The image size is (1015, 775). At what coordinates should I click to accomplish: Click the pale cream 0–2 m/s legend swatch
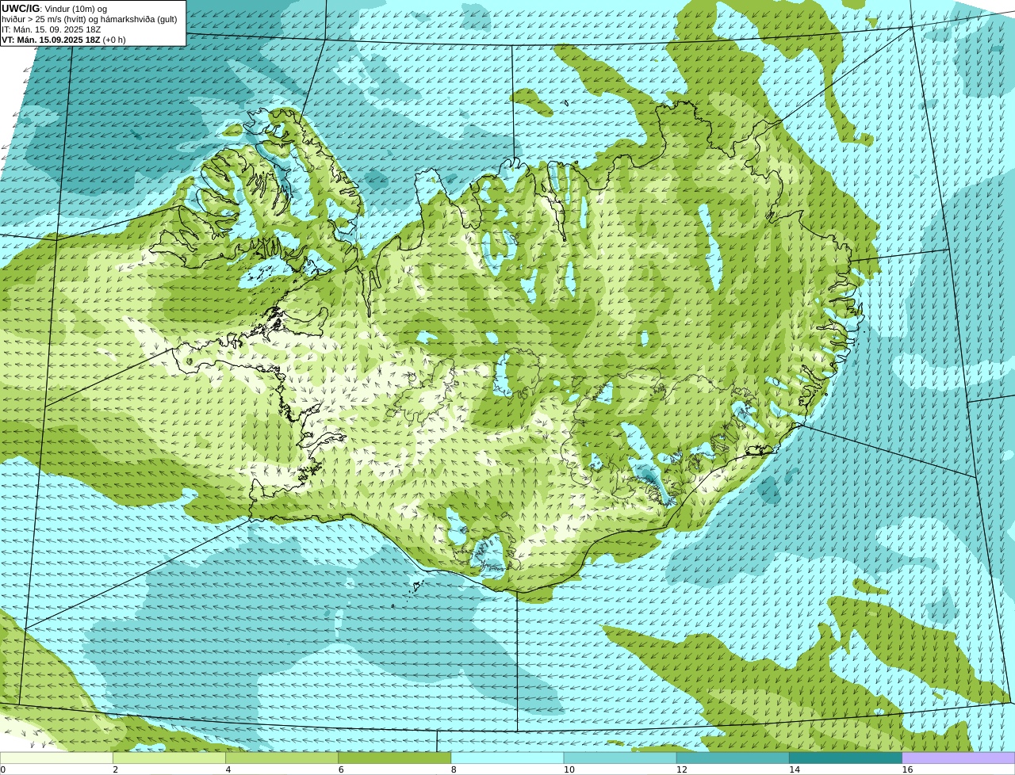[56, 758]
